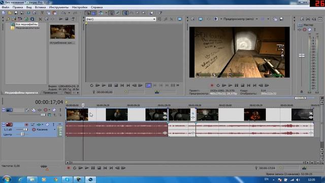325x183 pixels.
Task: Click audio track Центр pan slider
Action: tap(22, 134)
